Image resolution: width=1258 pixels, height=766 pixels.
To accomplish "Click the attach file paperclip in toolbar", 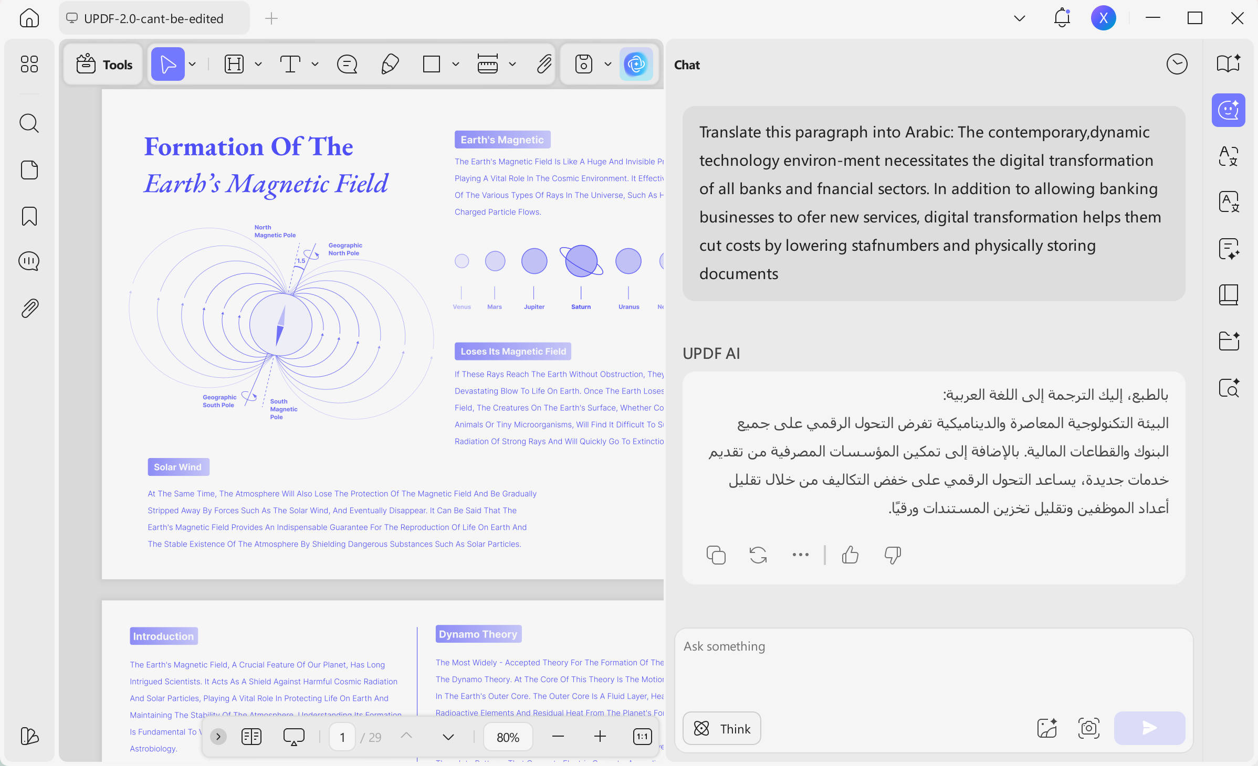I will coord(544,64).
